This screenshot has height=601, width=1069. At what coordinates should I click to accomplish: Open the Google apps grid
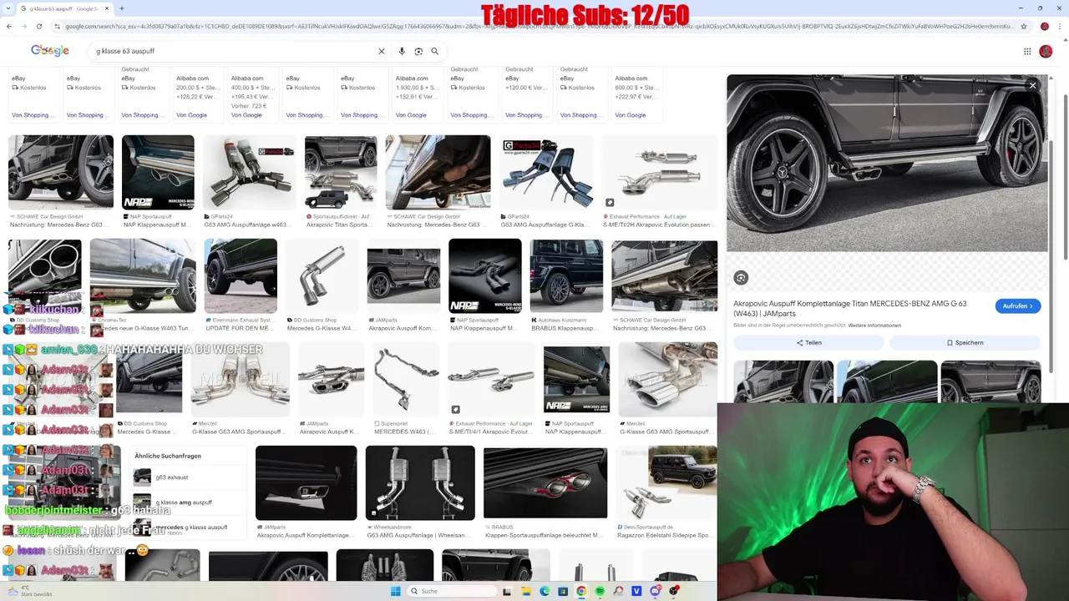[1027, 51]
